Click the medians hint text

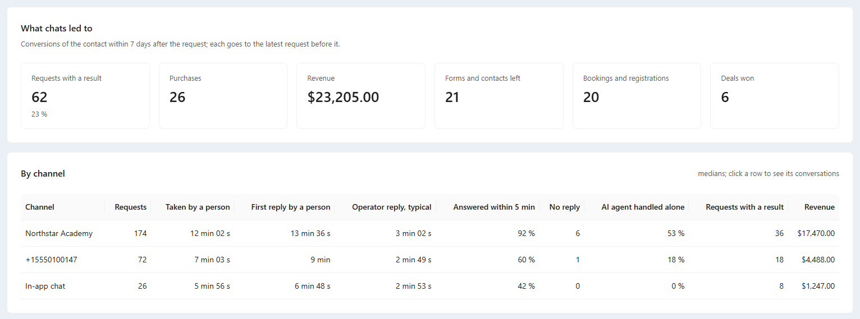click(x=768, y=174)
